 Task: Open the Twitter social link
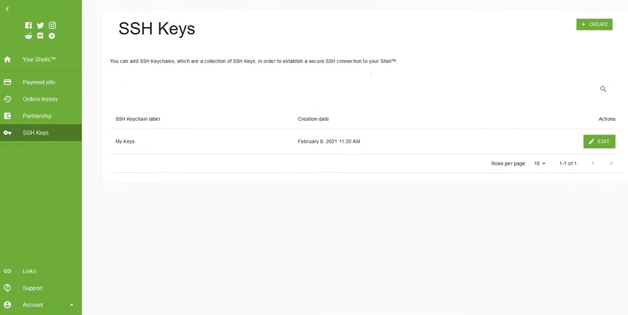40,25
